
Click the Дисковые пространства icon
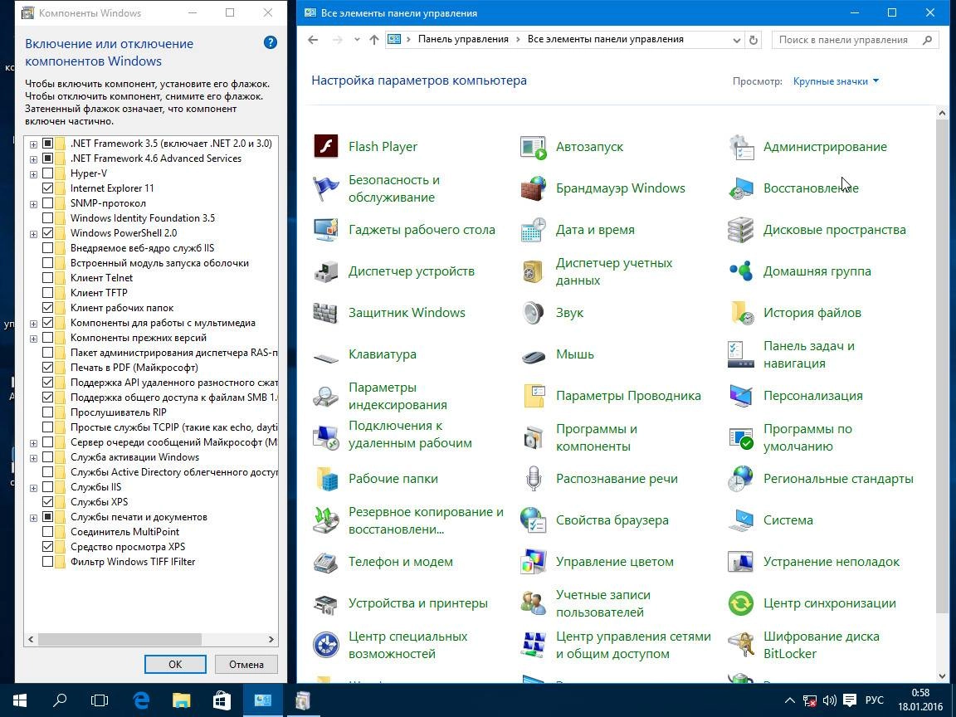[x=741, y=229]
